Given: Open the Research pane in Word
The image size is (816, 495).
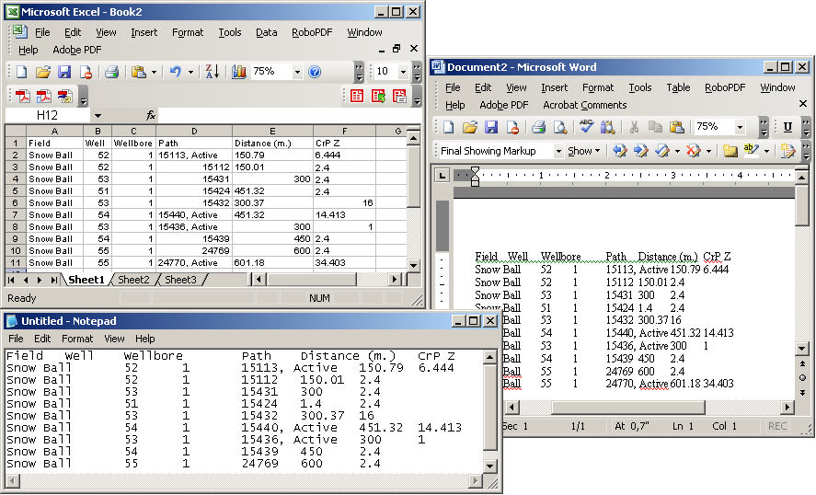Looking at the screenshot, I should [x=607, y=127].
